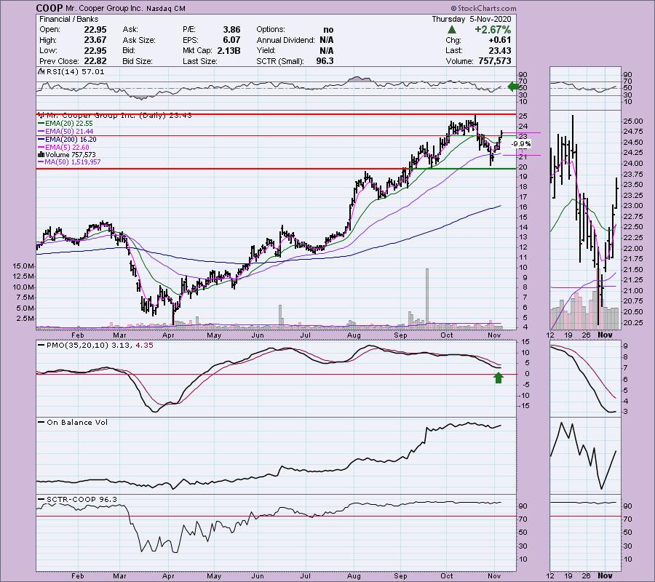Click the Financial / Banks sector label
Screen dimensions: 655x582
(69, 19)
